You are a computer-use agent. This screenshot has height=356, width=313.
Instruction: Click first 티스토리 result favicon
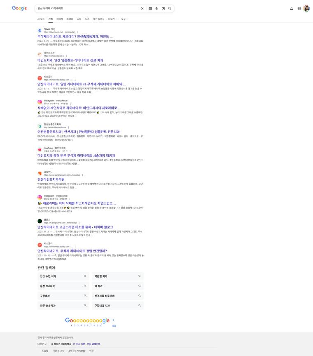(40, 78)
